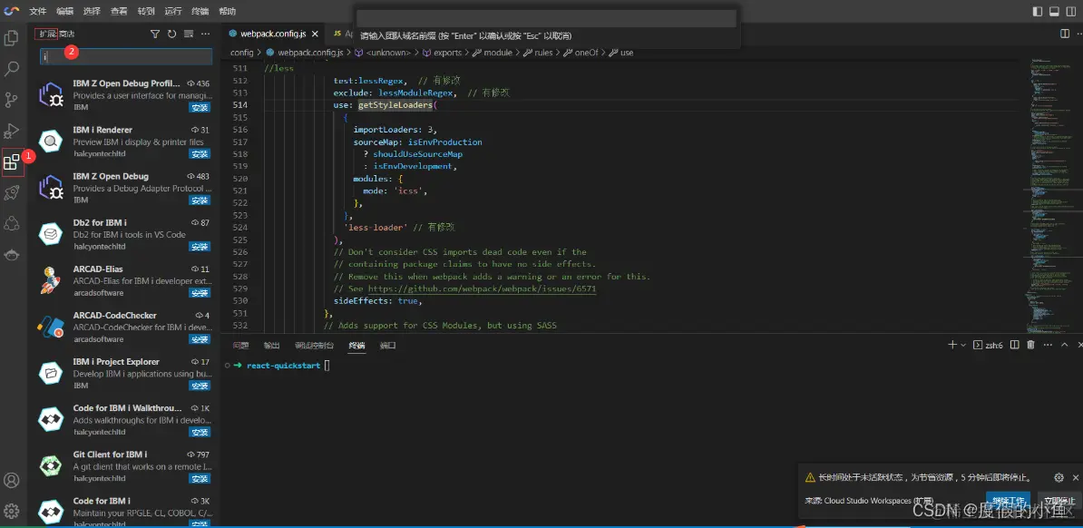Screen dimensions: 1083x528
Task: Toggle the bottom panel layout
Action: [x=1054, y=11]
